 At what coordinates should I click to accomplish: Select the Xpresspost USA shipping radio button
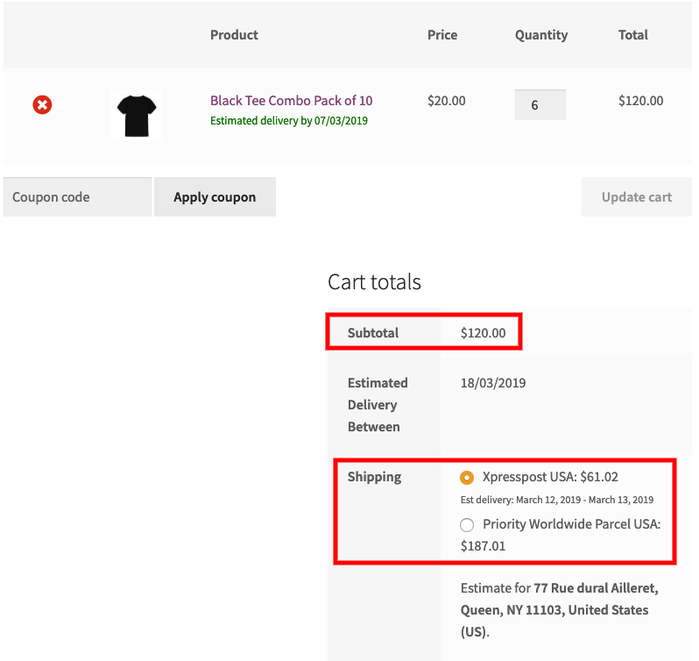click(467, 478)
